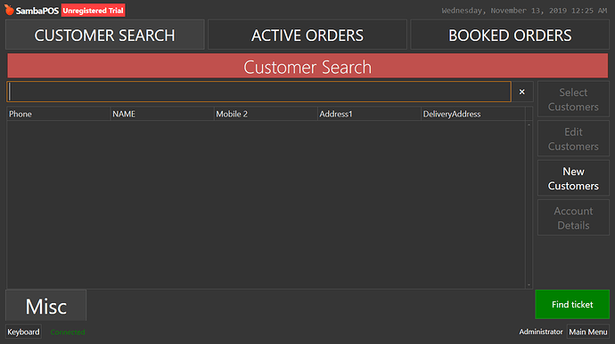Clear the search box with X
The height and width of the screenshot is (344, 615).
pos(521,92)
